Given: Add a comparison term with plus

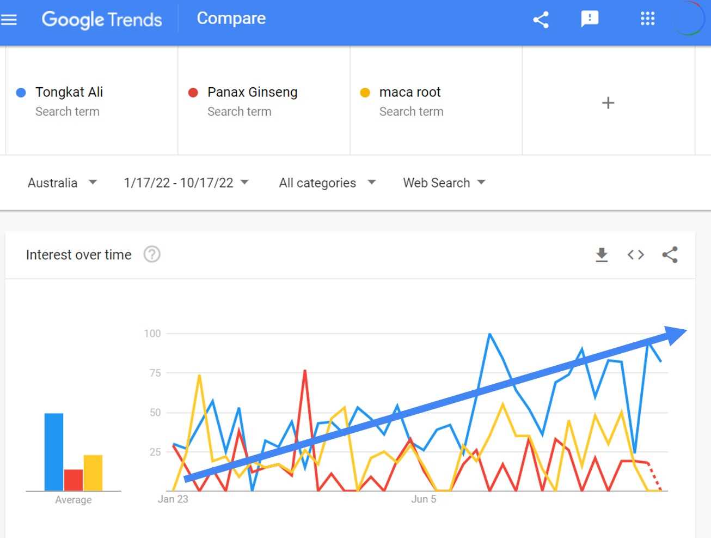Looking at the screenshot, I should point(608,102).
